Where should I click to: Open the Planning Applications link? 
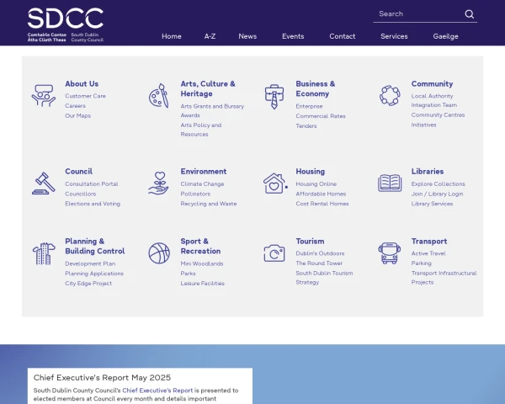(x=94, y=274)
